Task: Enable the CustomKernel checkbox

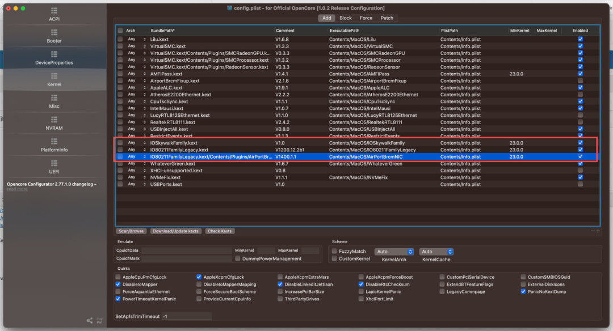Action: coord(334,258)
